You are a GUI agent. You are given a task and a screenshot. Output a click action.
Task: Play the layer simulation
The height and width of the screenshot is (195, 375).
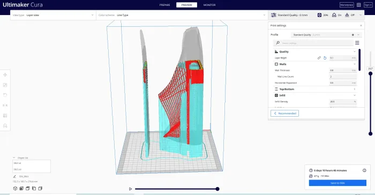(x=130, y=189)
